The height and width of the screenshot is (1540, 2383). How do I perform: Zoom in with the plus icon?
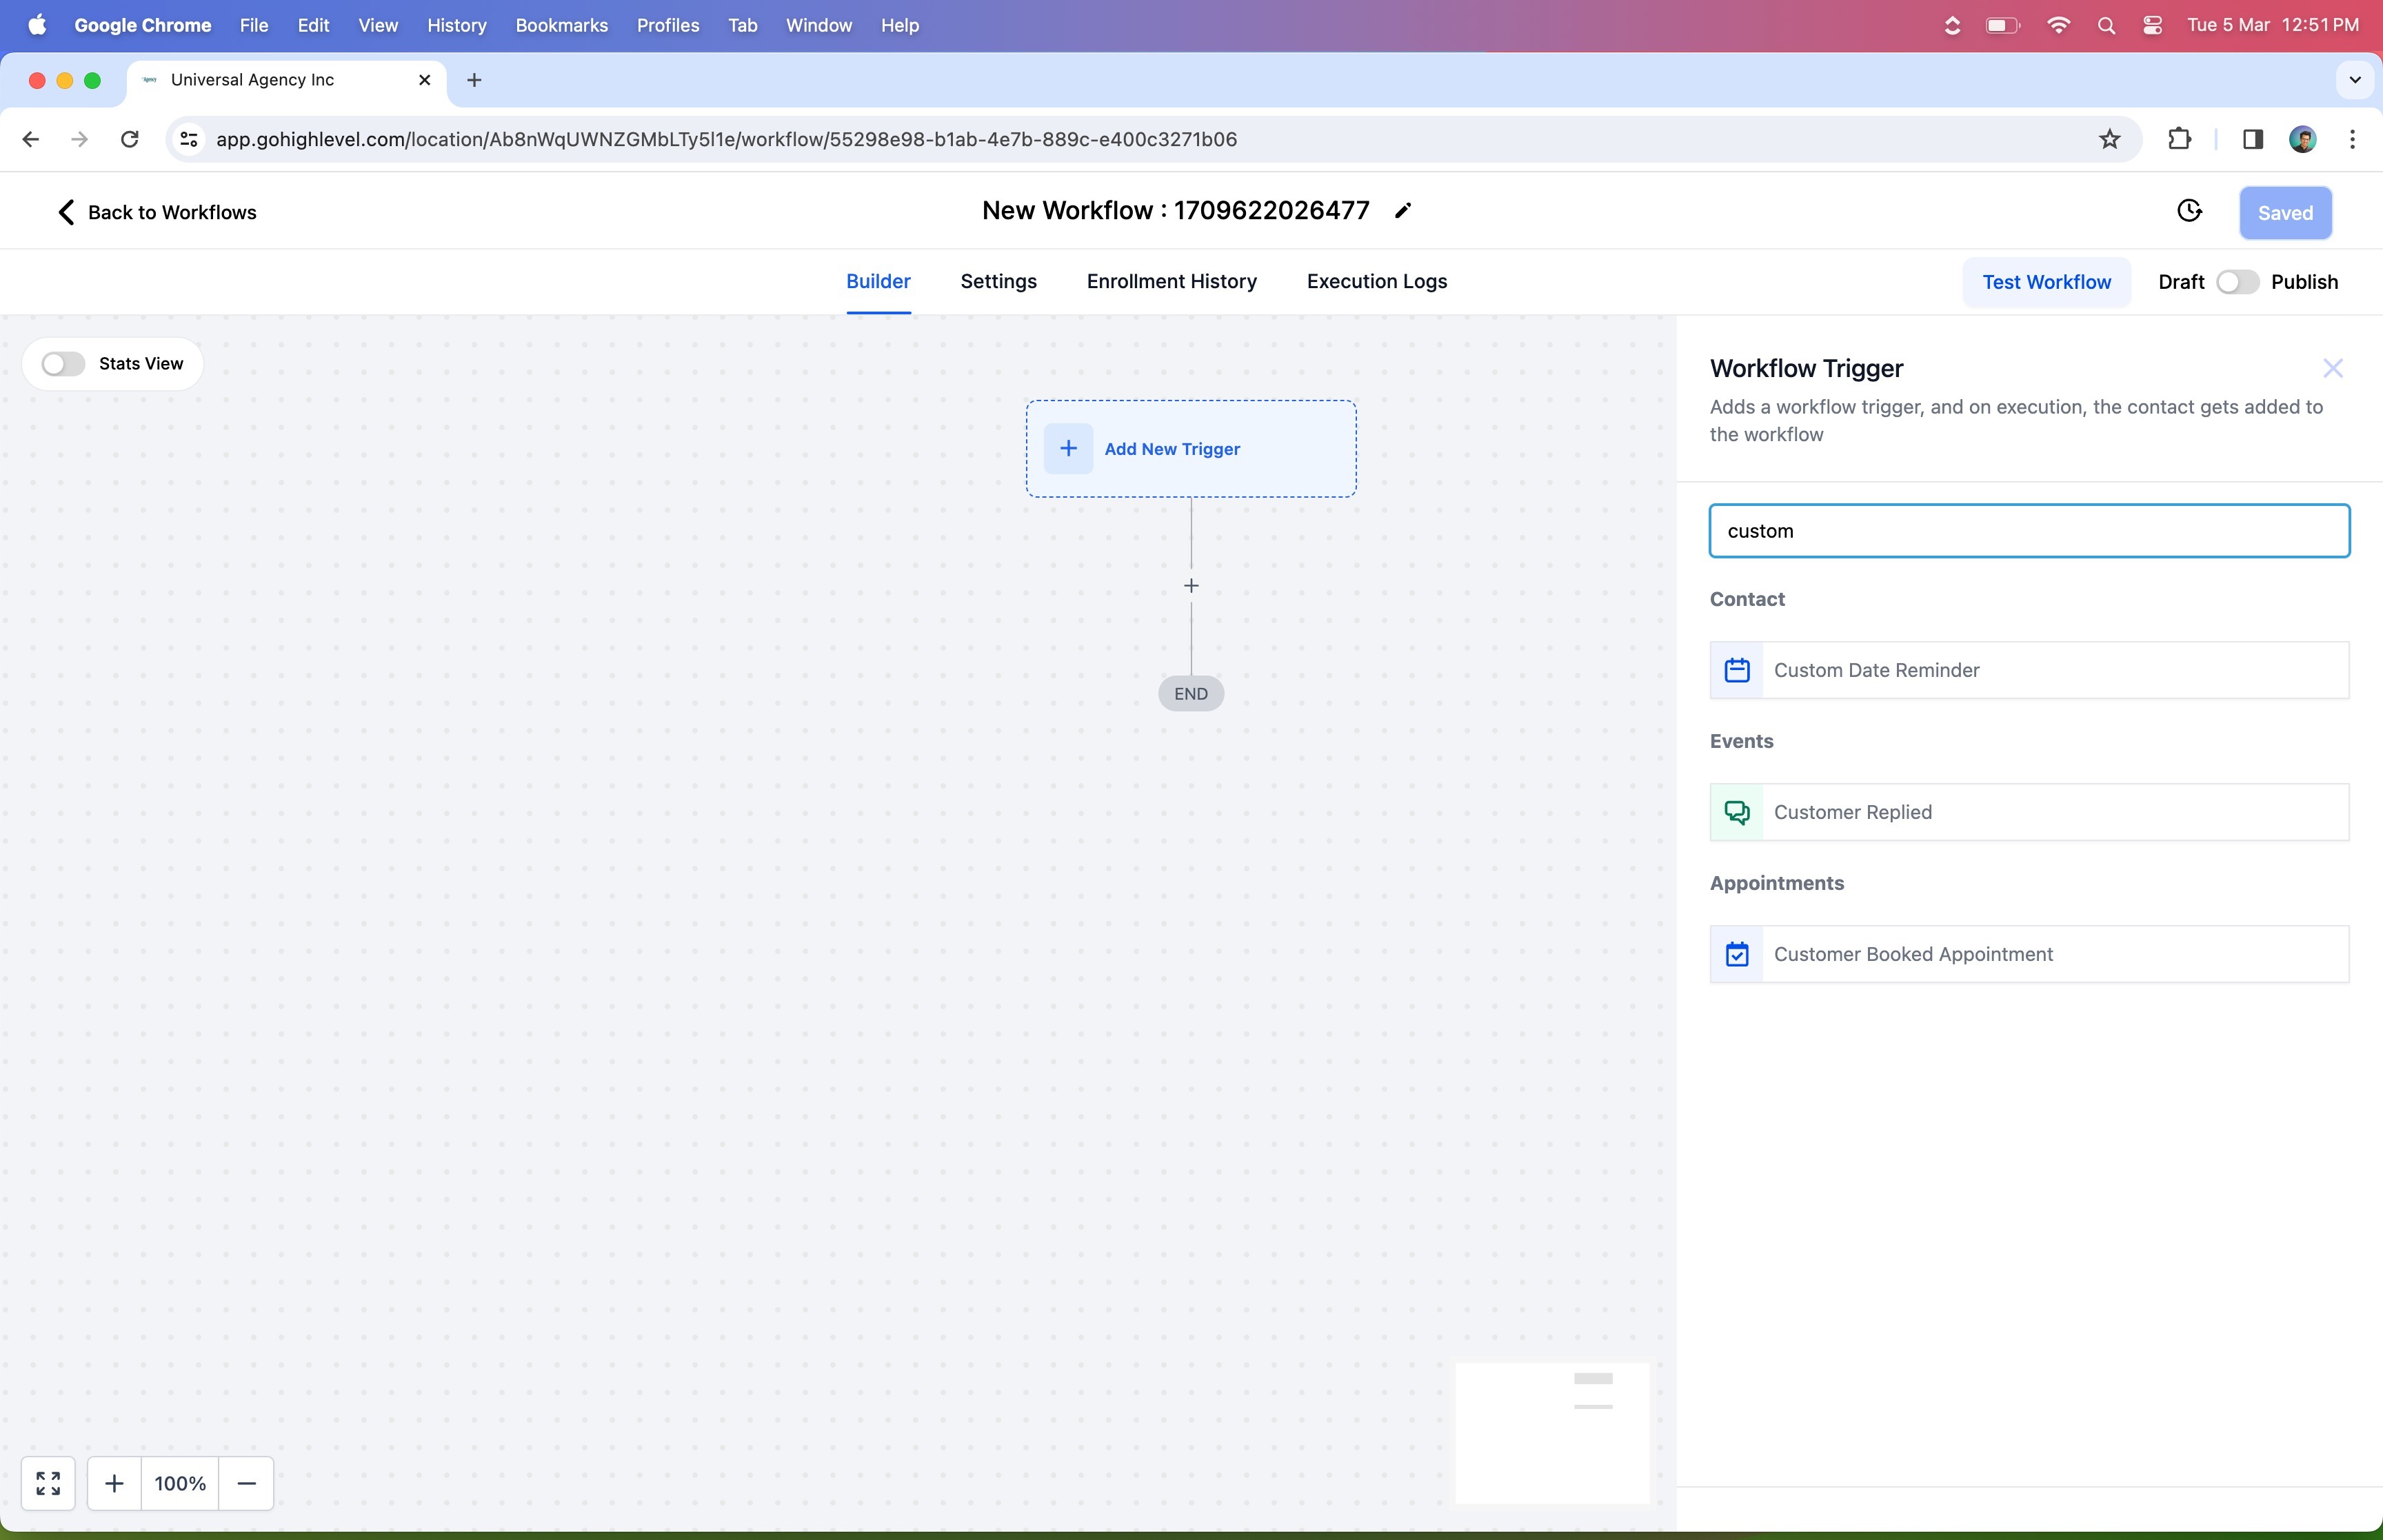(114, 1483)
